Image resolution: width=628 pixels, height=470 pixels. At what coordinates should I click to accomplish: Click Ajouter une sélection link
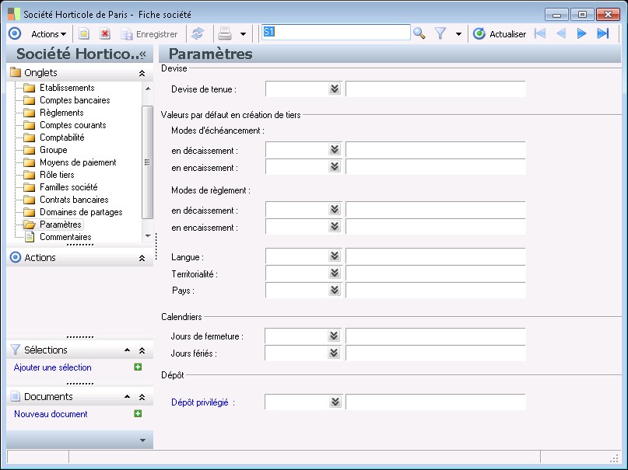[x=52, y=367]
